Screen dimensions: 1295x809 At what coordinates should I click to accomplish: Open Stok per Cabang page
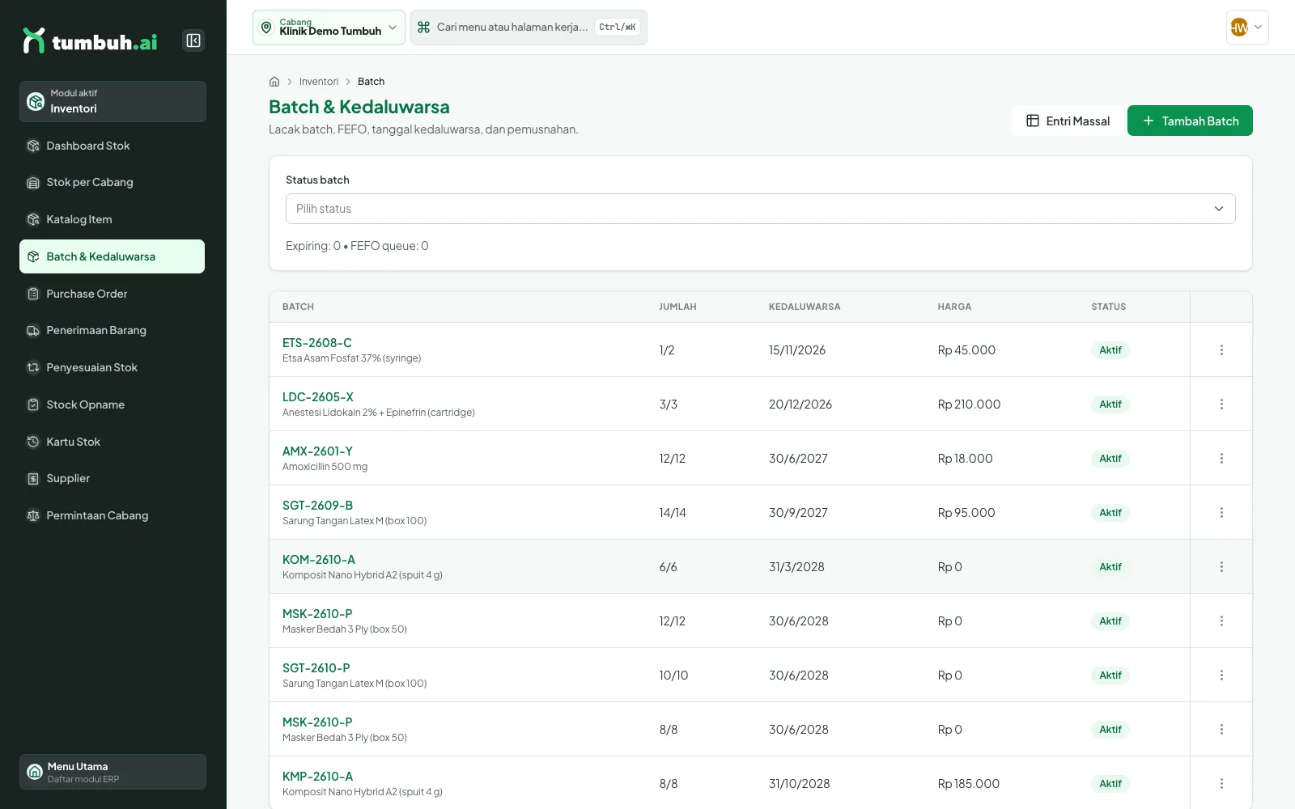113,183
